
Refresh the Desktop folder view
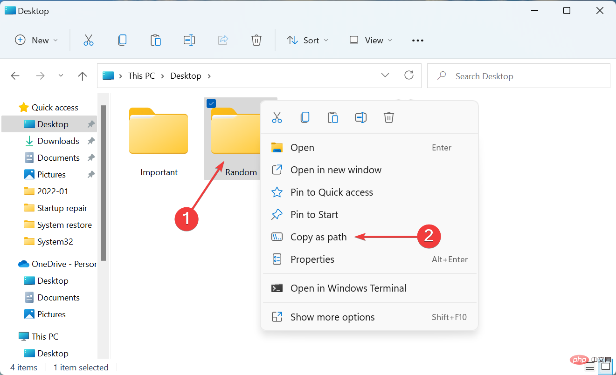tap(409, 75)
